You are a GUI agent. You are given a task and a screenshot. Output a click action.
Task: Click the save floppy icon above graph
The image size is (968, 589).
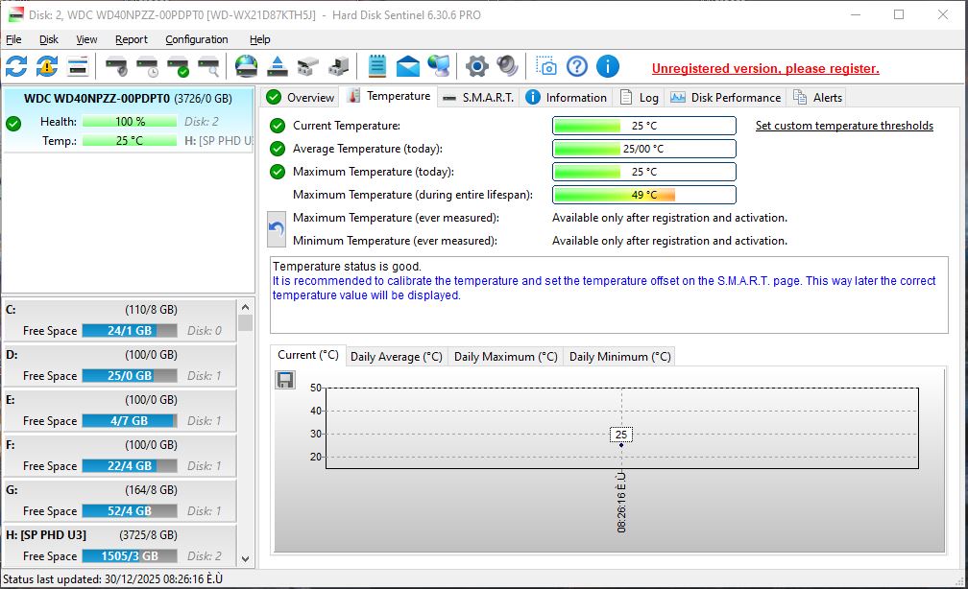(x=285, y=381)
